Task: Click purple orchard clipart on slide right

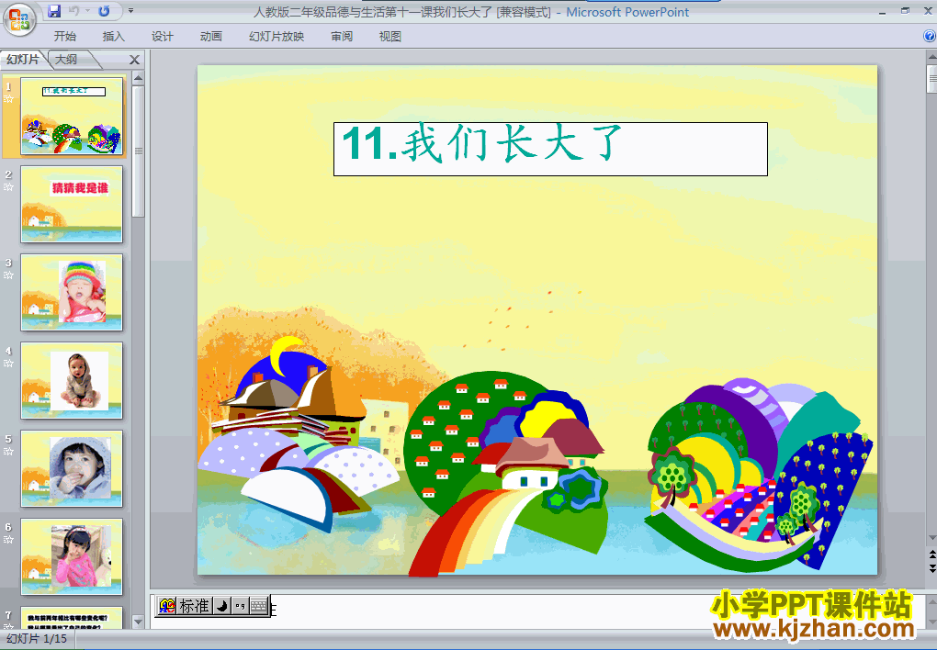Action: 759,474
